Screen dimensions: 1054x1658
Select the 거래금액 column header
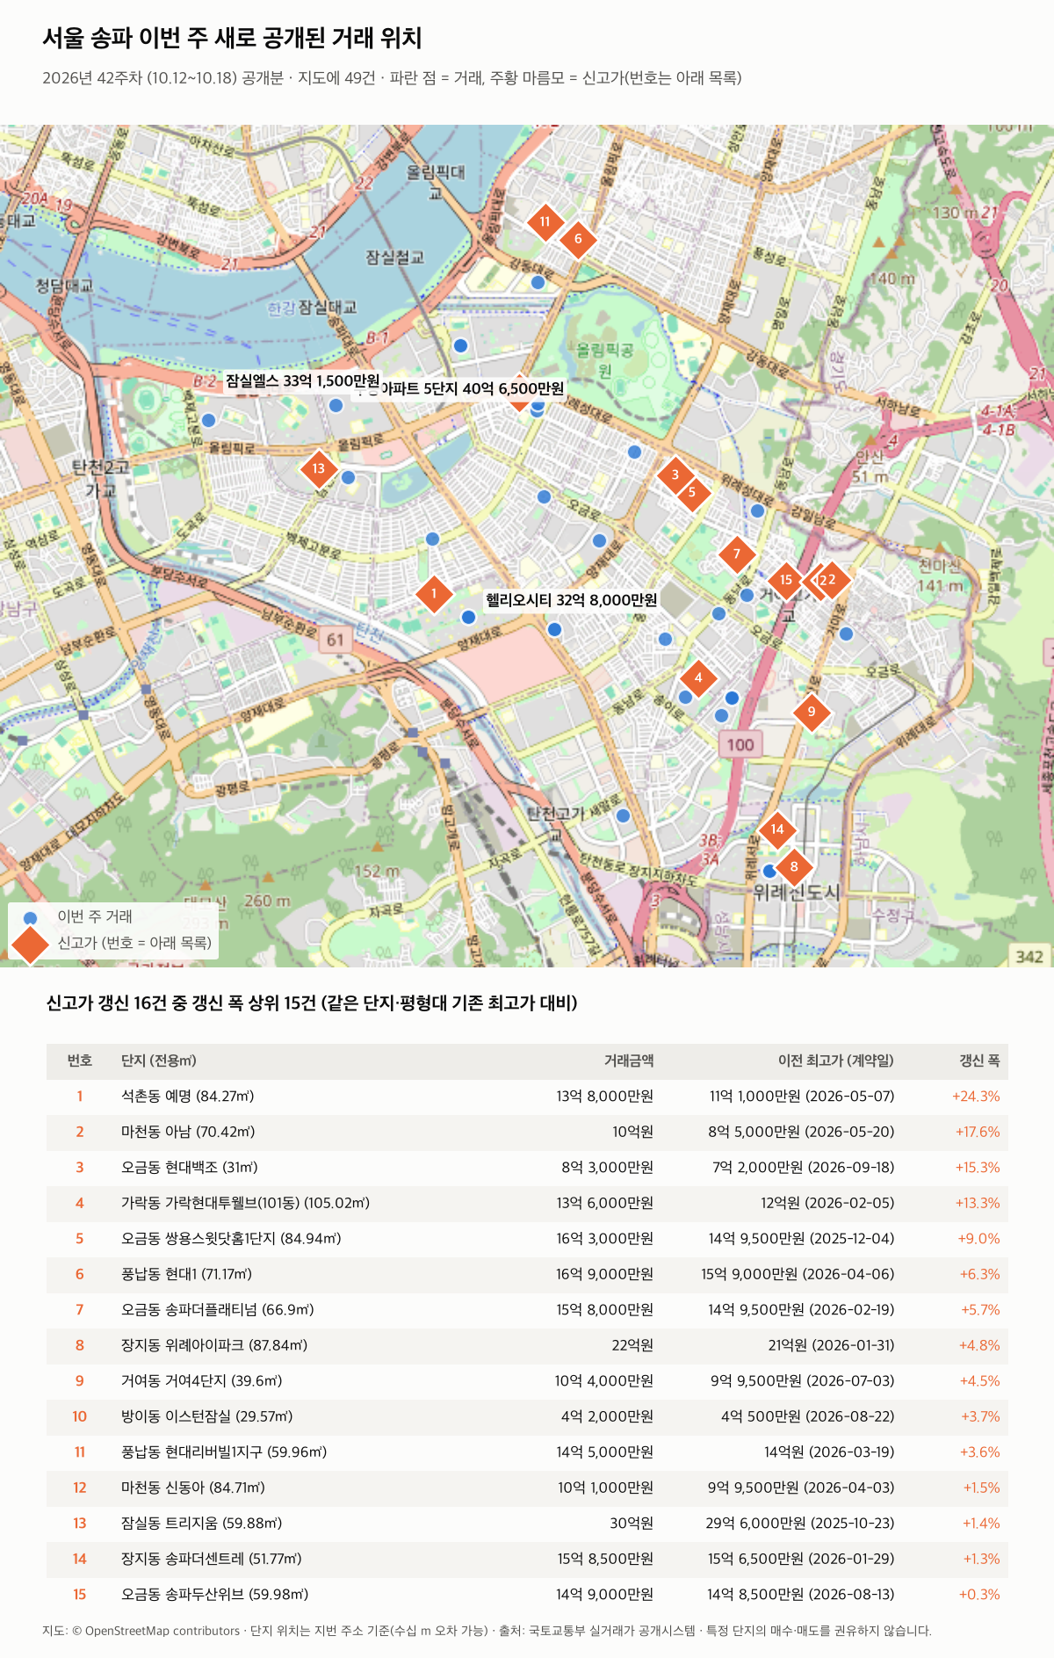629,1061
